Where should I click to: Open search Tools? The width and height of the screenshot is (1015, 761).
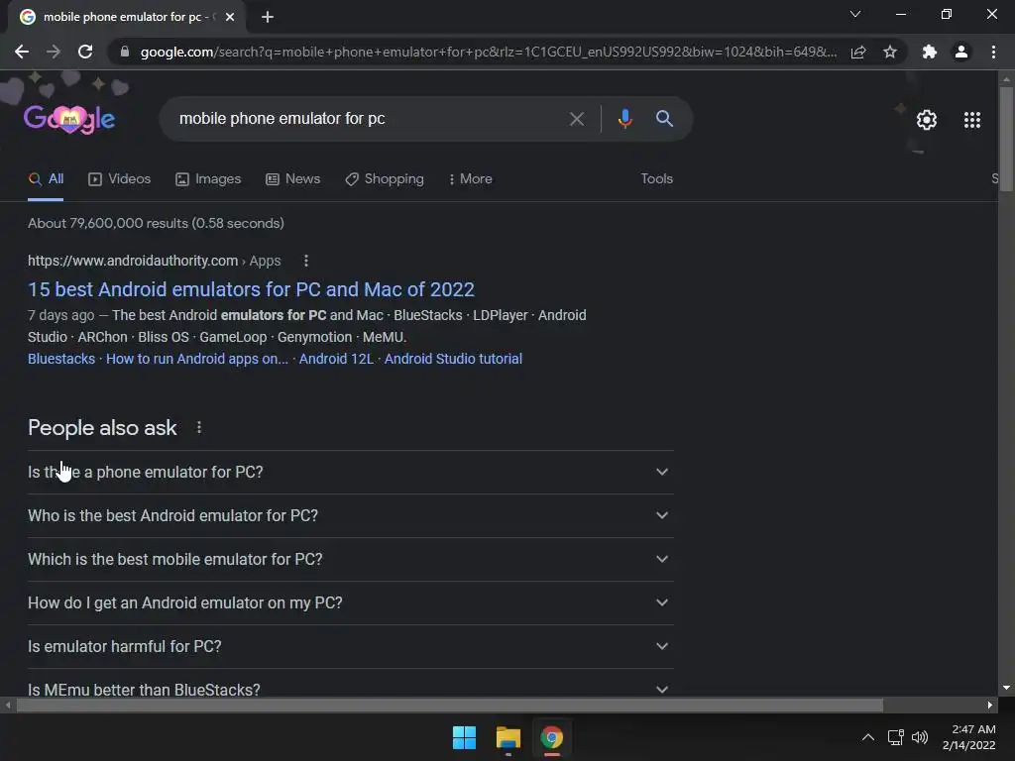tap(656, 179)
